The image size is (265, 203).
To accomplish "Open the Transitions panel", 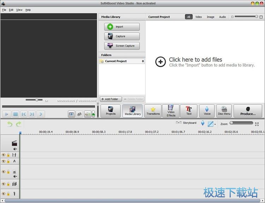I will click(x=153, y=111).
